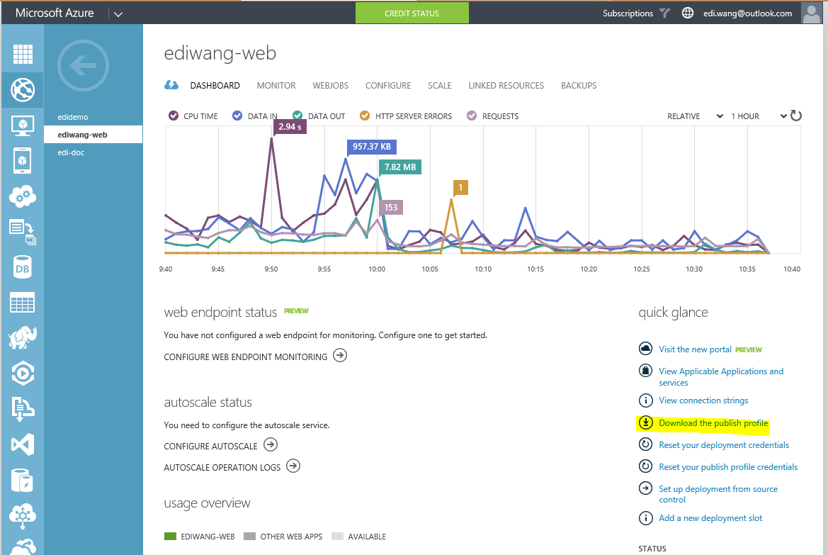Click Set up deployment from source control
Image resolution: width=828 pixels, height=555 pixels.
click(x=718, y=494)
